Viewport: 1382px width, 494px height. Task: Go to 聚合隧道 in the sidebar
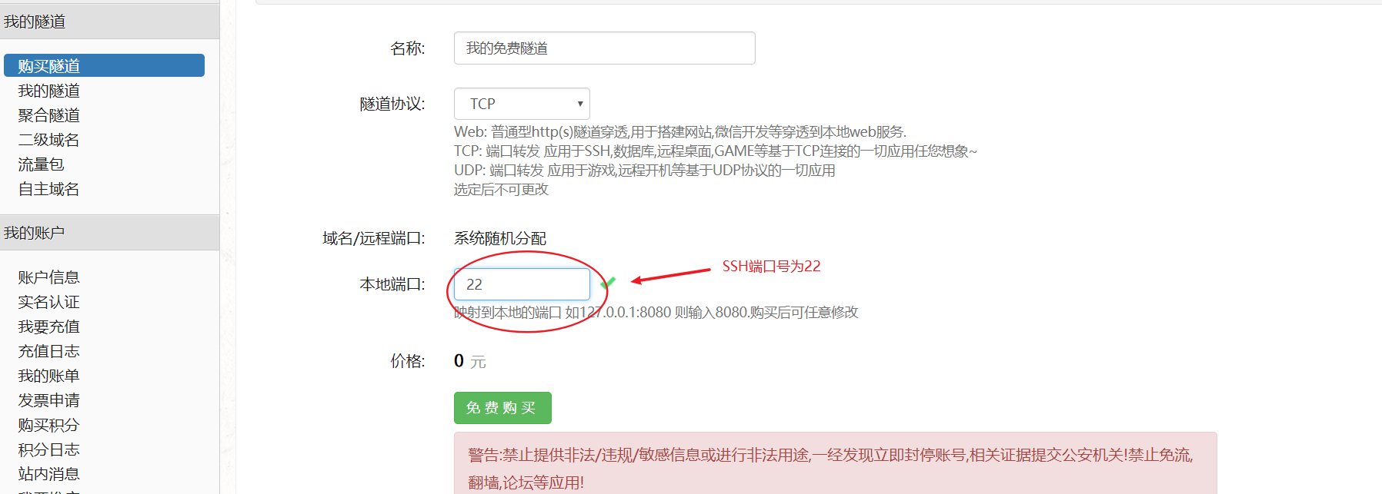49,115
